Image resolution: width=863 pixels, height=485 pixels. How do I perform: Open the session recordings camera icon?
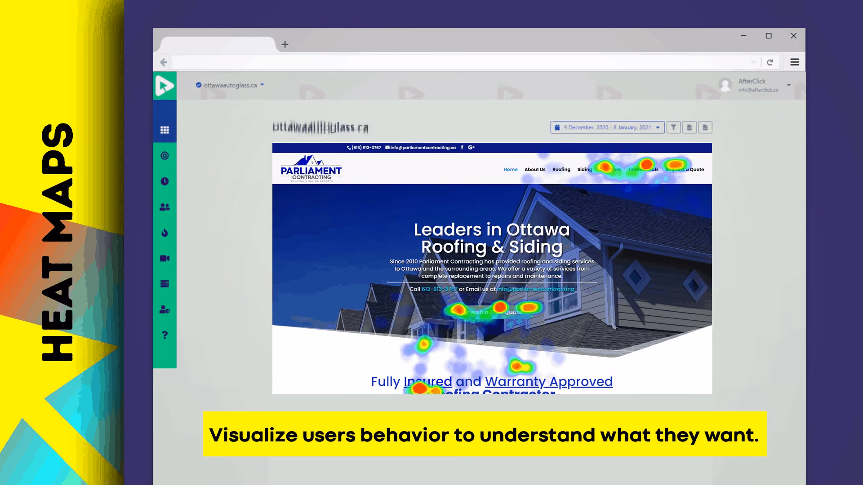pos(165,258)
